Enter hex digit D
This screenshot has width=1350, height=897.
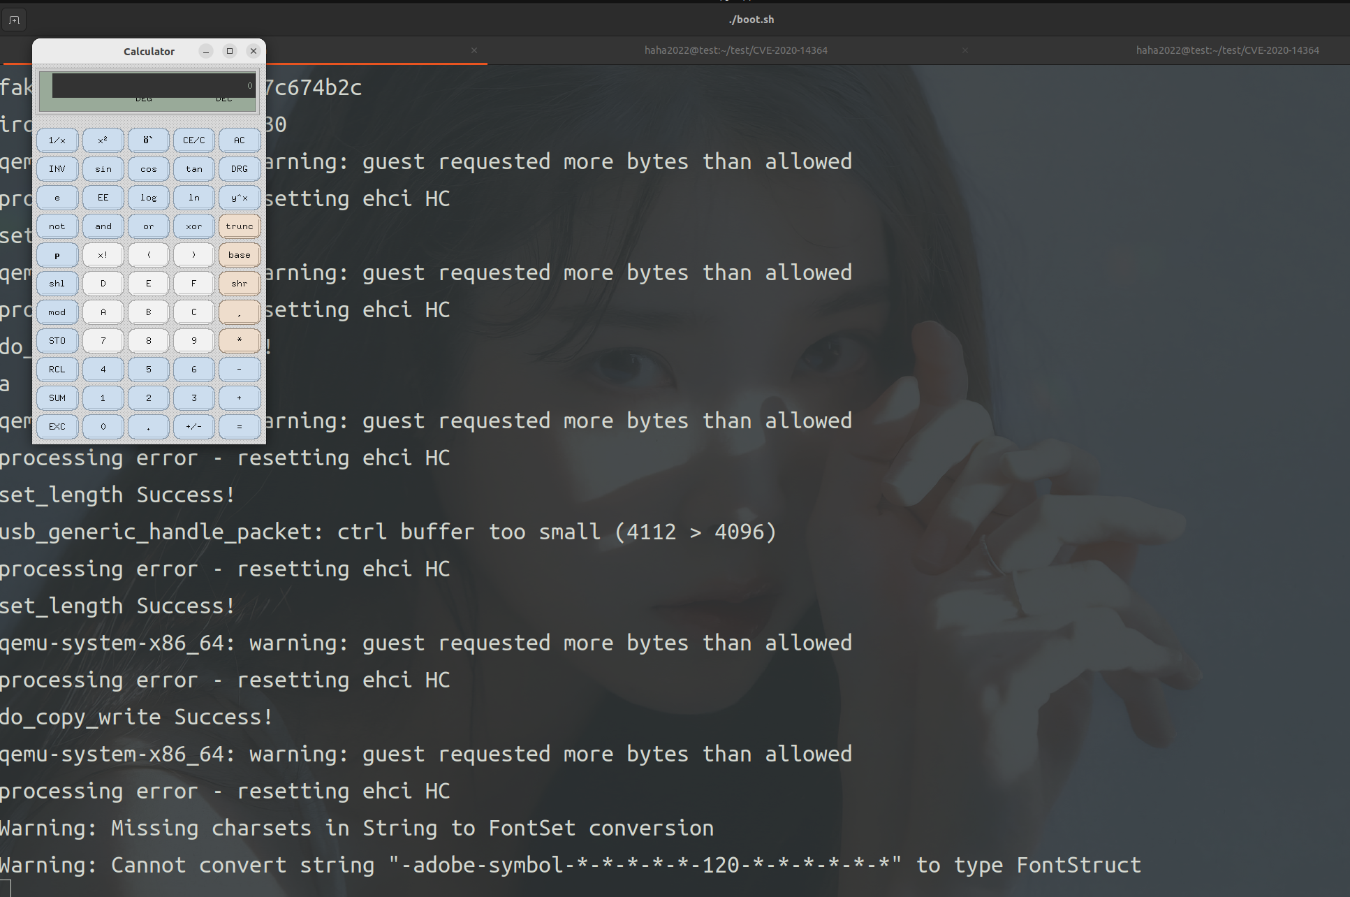tap(103, 284)
